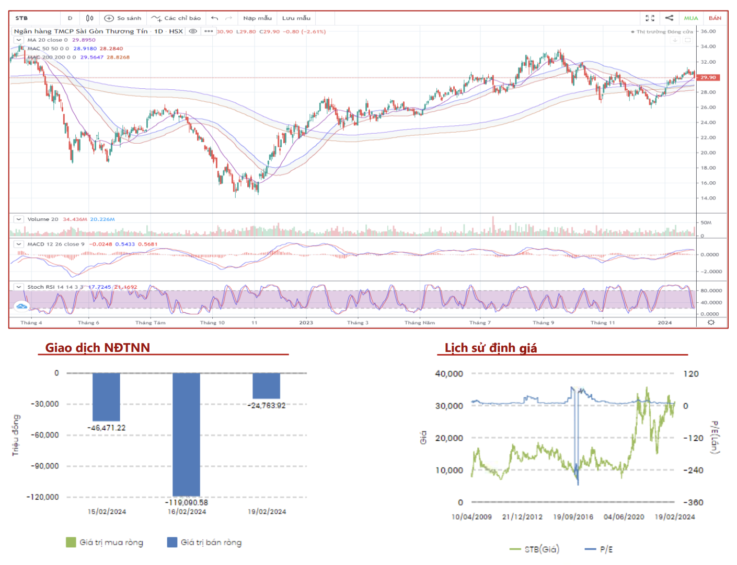Click the 29.90 current price label
The image size is (737, 565).
pos(709,77)
